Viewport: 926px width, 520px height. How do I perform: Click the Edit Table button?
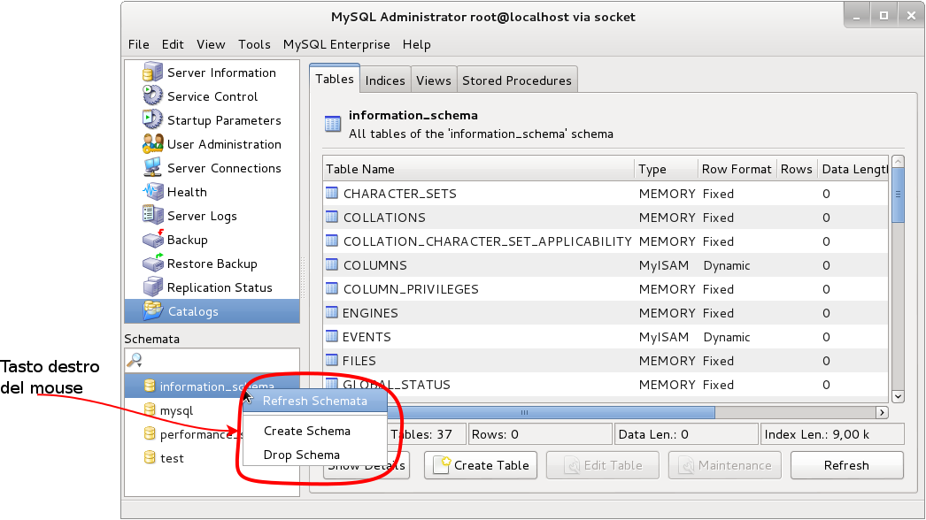coord(602,465)
